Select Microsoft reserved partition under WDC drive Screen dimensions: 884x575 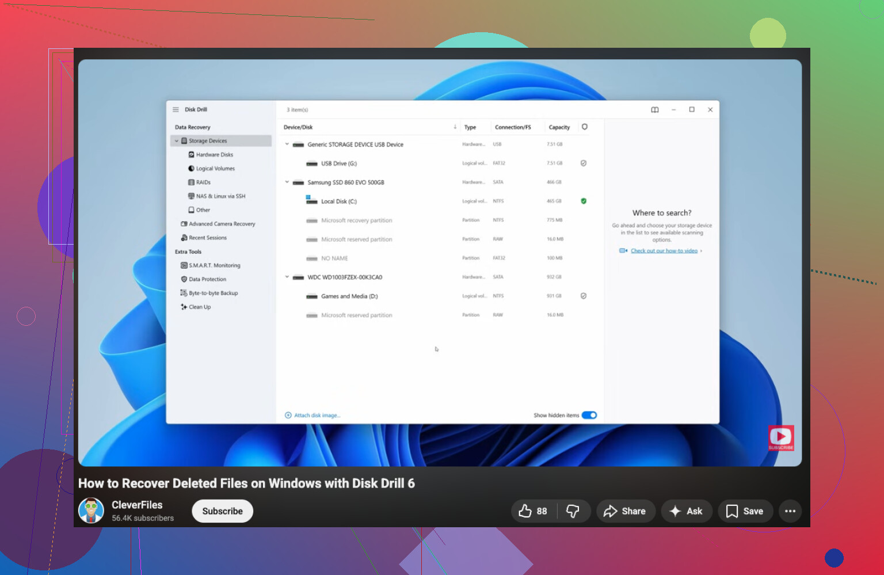[440, 315]
